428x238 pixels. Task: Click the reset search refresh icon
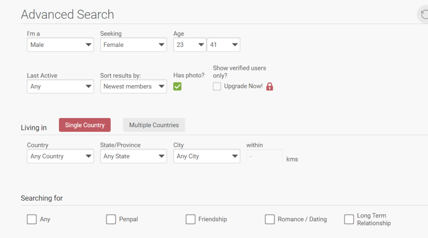pyautogui.click(x=423, y=15)
